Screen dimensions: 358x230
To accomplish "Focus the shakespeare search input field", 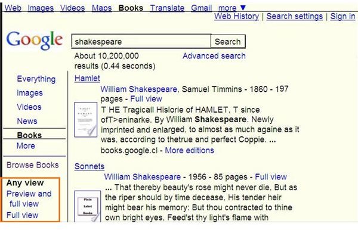I will [x=141, y=42].
